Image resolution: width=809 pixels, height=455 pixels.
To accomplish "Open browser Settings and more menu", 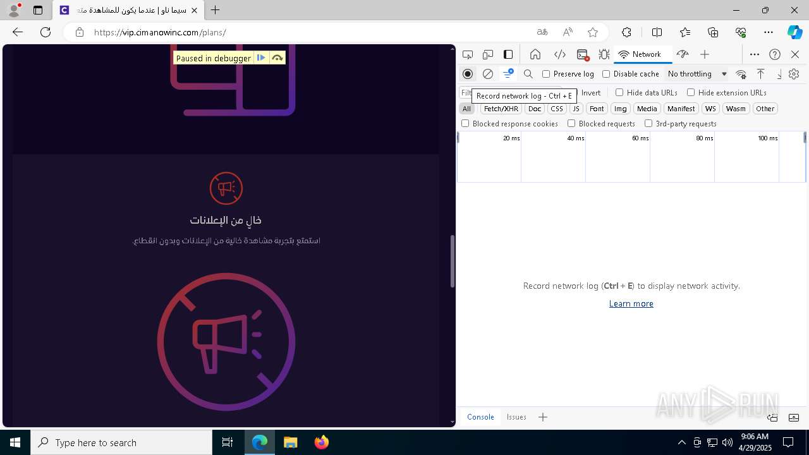I will [769, 32].
